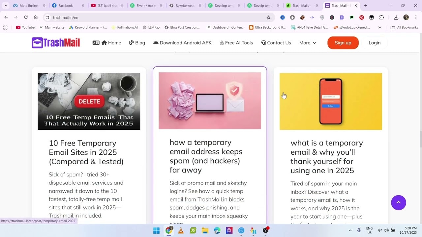This screenshot has height=237, width=422.
Task: Open the bookmarks bar overflow chevron
Action: coord(380,27)
